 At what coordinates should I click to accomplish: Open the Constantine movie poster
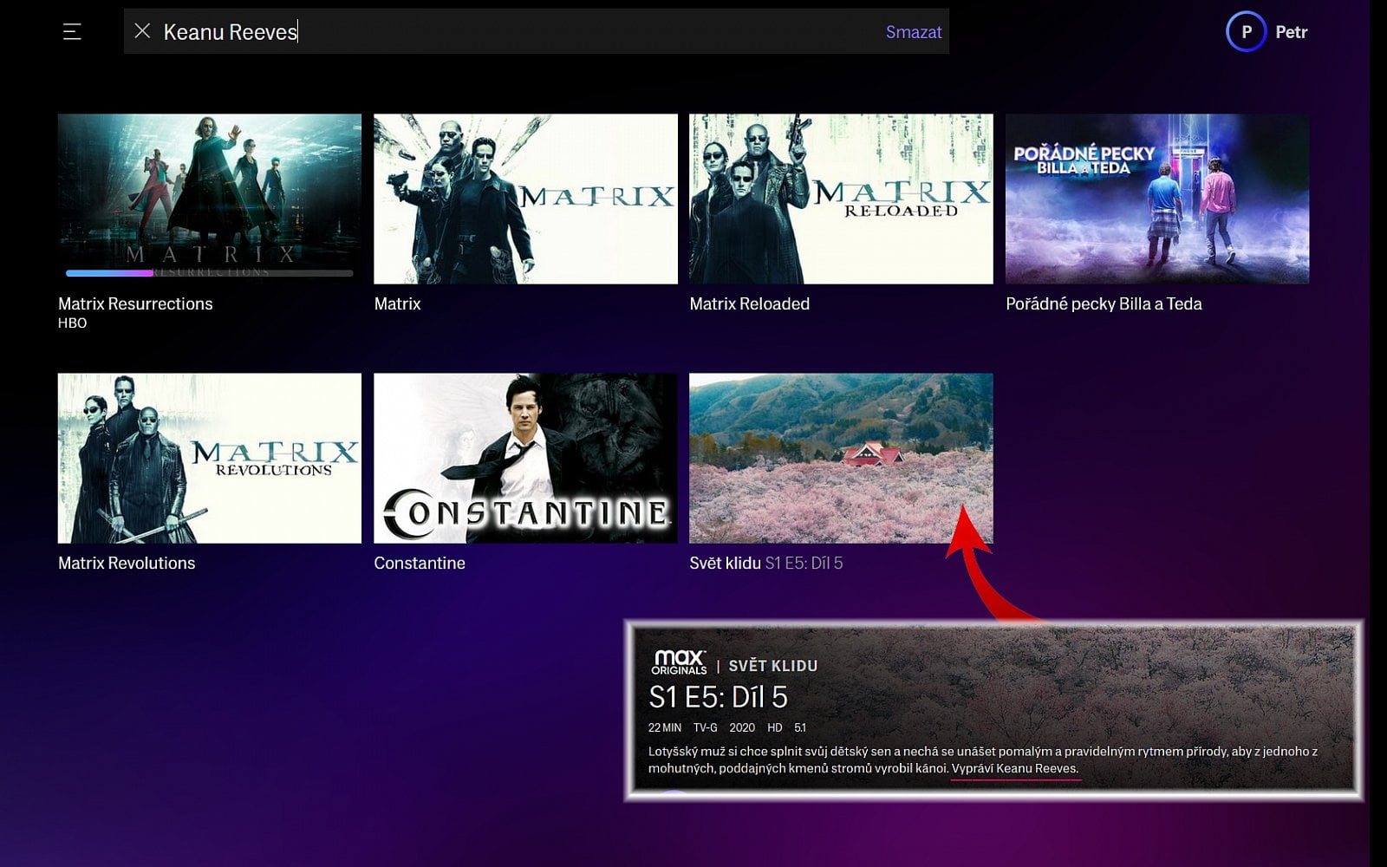[525, 458]
